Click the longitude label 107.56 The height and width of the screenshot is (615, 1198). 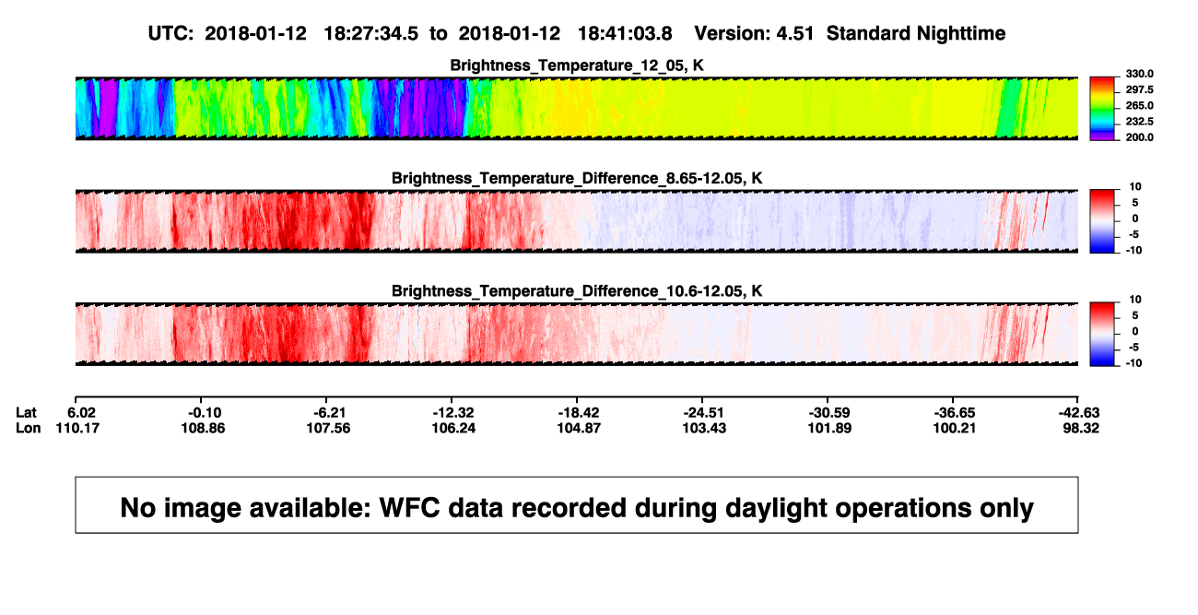pos(330,428)
